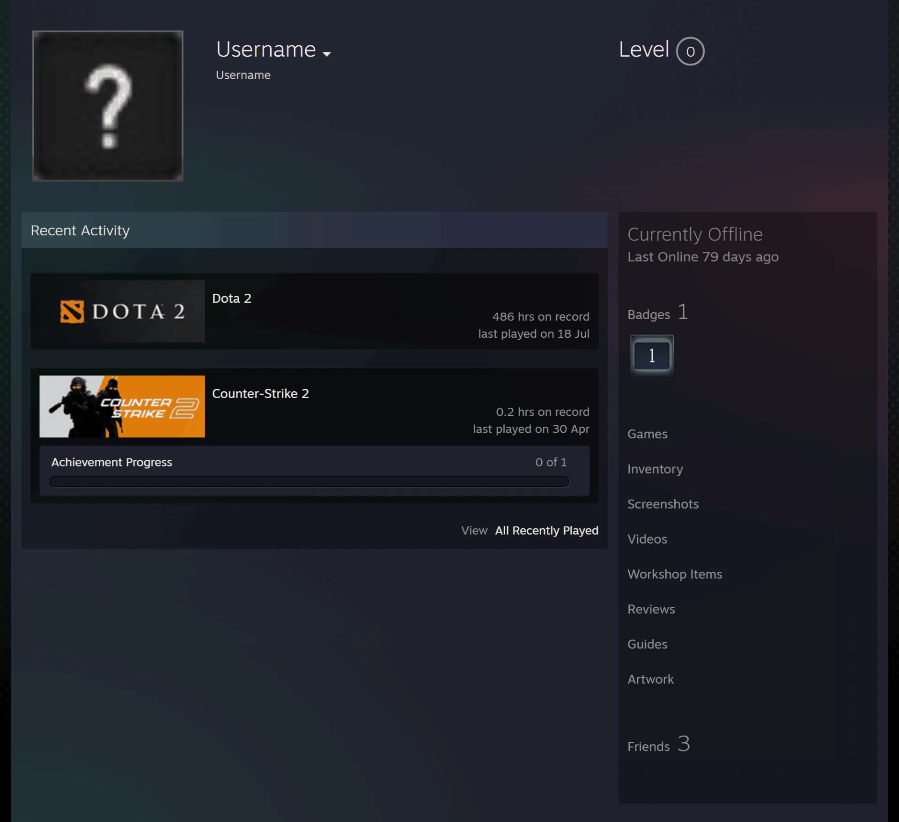Open the Videos page
The image size is (899, 822).
click(647, 539)
